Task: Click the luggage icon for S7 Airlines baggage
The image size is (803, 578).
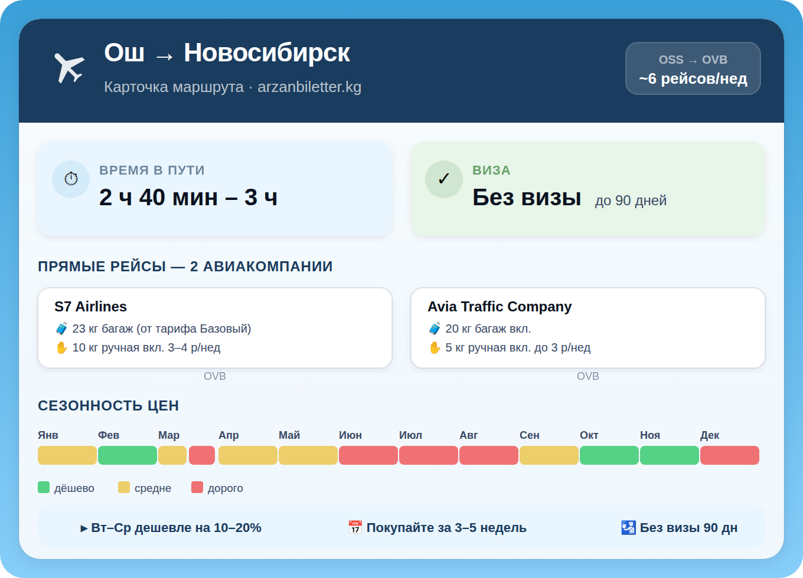Action: pos(61,329)
